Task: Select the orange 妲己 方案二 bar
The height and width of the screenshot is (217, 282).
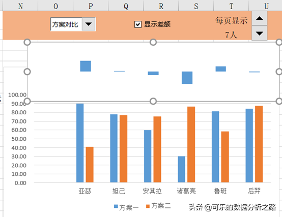Action: click(x=123, y=149)
